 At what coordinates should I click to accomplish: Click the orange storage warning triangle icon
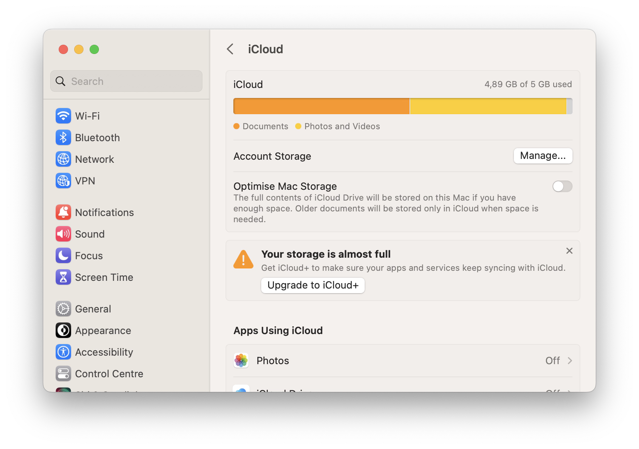tap(243, 260)
